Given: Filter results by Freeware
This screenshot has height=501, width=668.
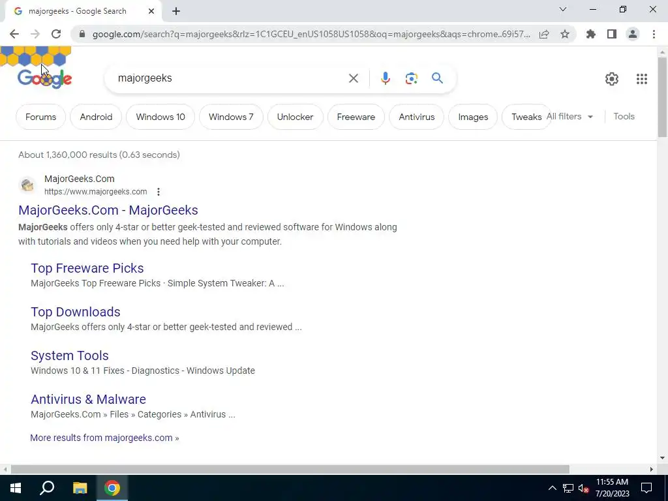Looking at the screenshot, I should pos(356,117).
